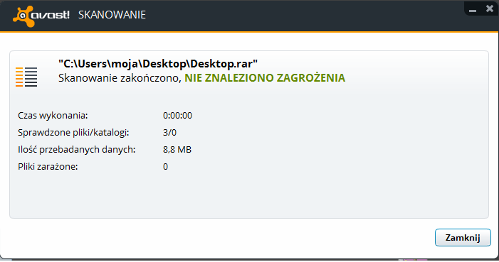Click the "Ilość przebadanych danych:" label

[x=77, y=149]
